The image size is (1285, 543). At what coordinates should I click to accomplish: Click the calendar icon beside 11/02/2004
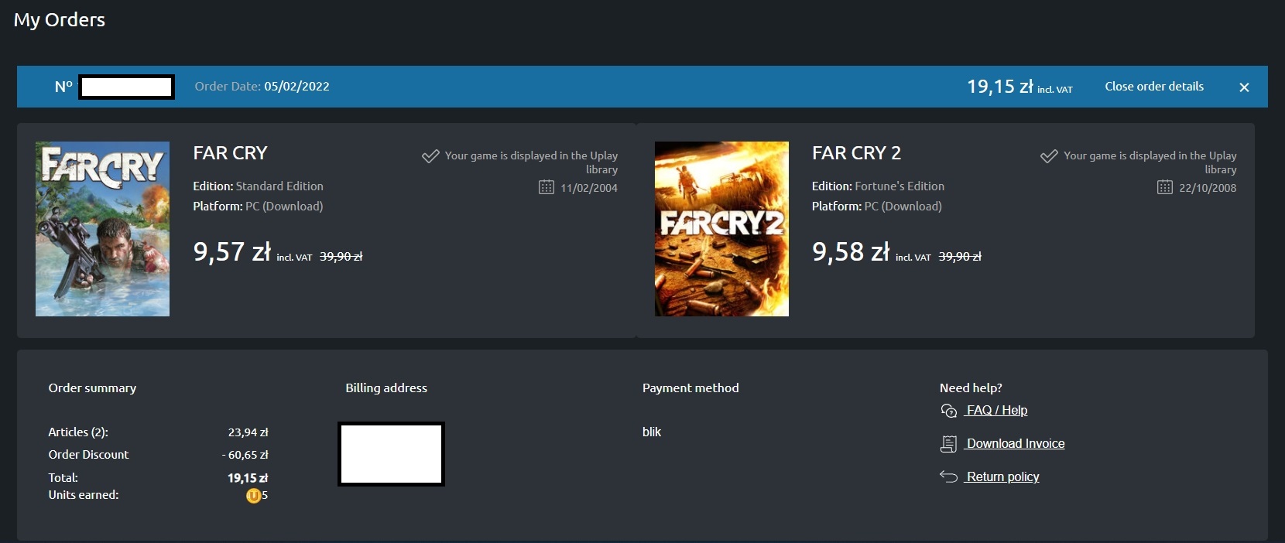[x=547, y=187]
